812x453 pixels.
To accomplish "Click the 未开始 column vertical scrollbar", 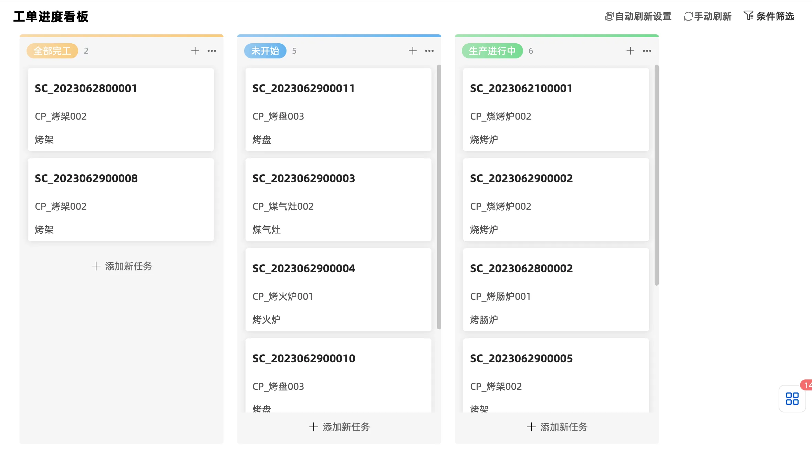I will [439, 196].
